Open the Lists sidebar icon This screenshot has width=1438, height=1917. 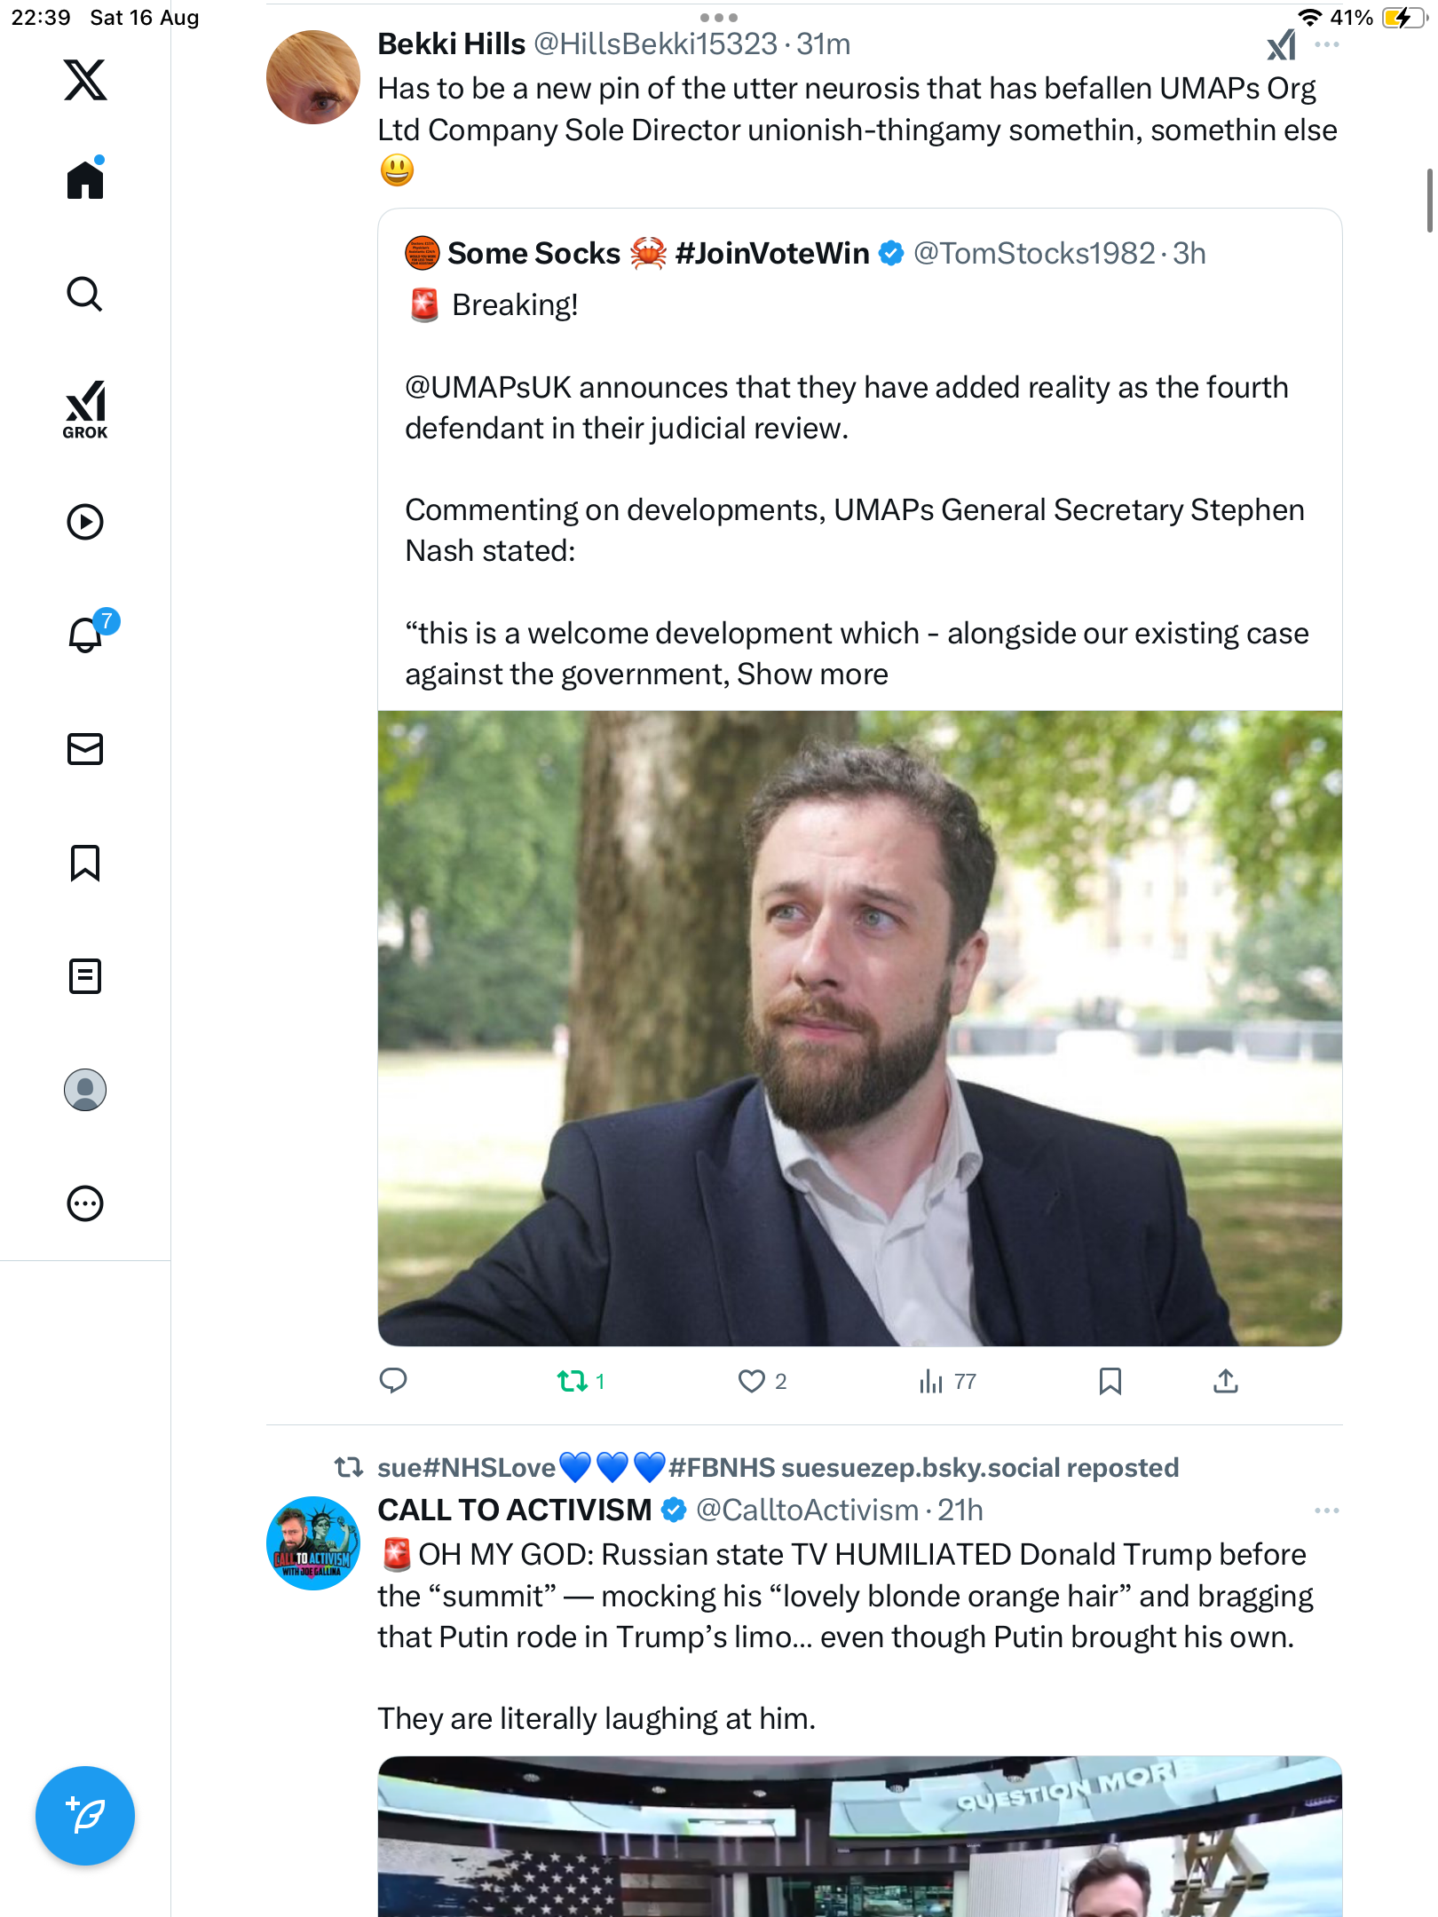(x=85, y=976)
